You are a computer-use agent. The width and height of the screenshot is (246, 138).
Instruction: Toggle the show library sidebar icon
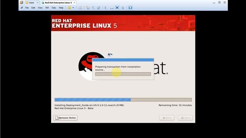106,8
